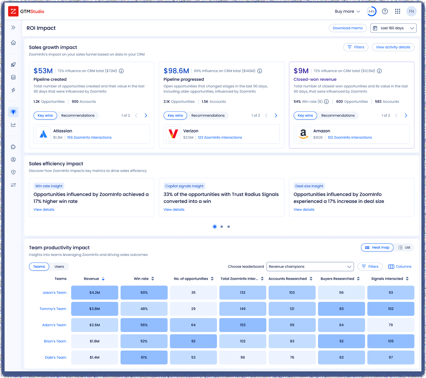The width and height of the screenshot is (426, 378).
Task: Select Recommendations tab in Pipeline created card
Action: (78, 115)
